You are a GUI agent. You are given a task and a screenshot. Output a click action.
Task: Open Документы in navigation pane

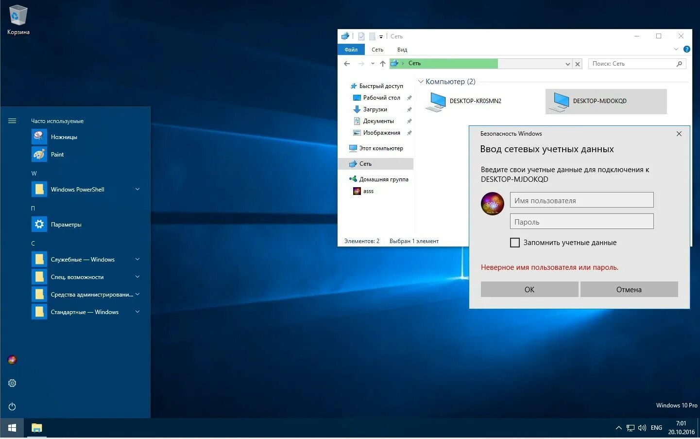click(378, 121)
